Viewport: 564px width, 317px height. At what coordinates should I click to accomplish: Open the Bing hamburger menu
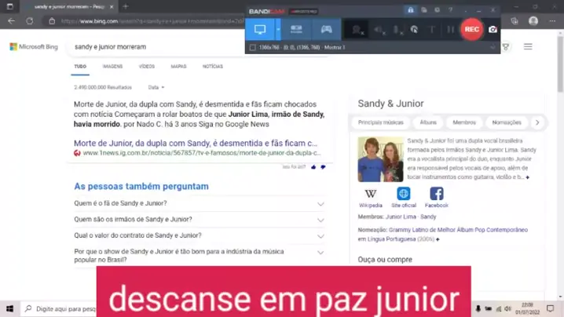click(528, 47)
